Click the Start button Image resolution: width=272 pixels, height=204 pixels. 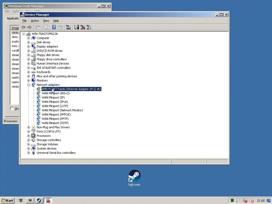(7, 201)
